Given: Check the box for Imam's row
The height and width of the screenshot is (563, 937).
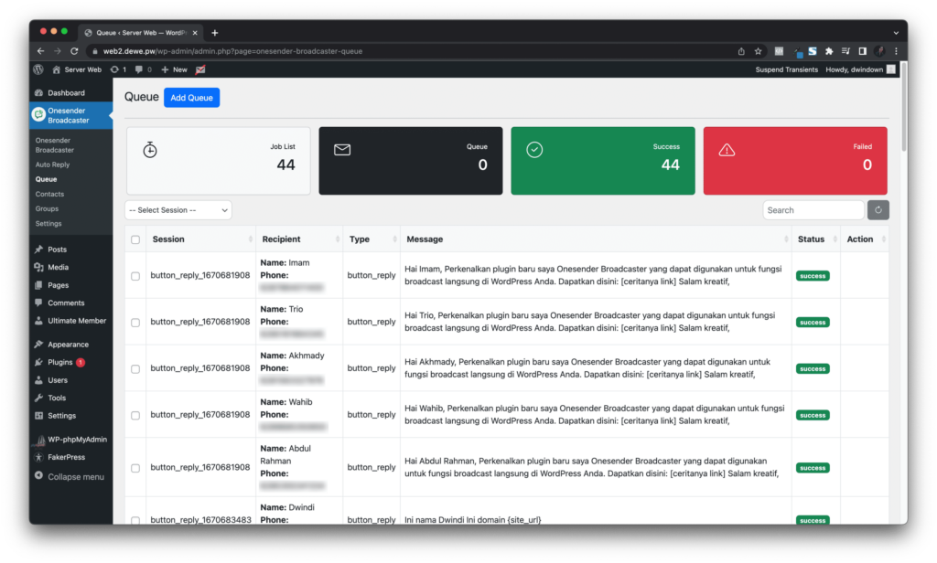Looking at the screenshot, I should pyautogui.click(x=135, y=276).
